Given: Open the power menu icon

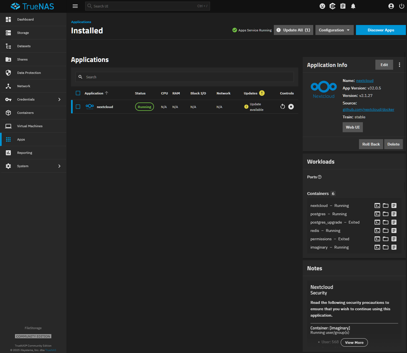Looking at the screenshot, I should (x=401, y=6).
